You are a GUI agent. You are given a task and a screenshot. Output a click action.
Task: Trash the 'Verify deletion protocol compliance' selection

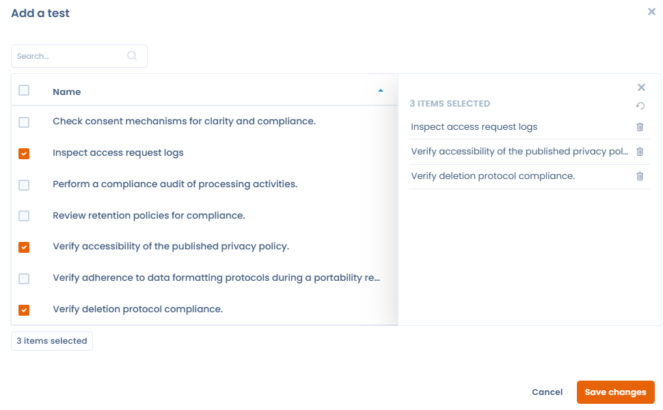click(x=640, y=176)
